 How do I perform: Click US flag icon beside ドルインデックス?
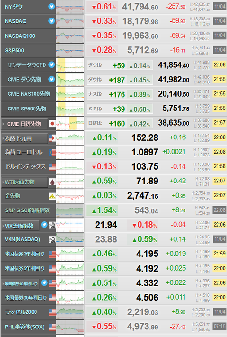point(52,167)
